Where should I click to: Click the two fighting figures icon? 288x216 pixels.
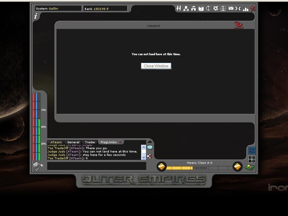tap(238, 8)
